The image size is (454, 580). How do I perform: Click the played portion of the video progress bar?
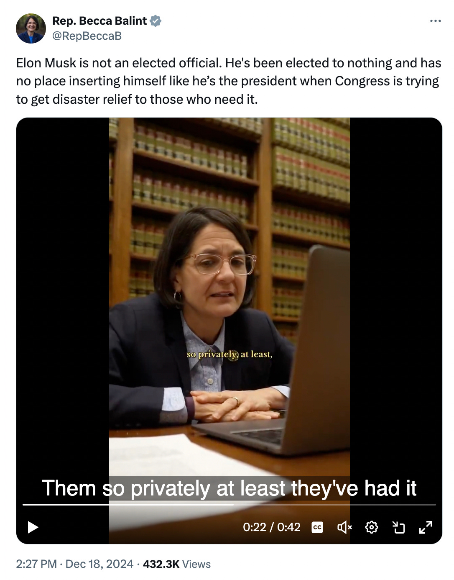pyautogui.click(x=128, y=505)
